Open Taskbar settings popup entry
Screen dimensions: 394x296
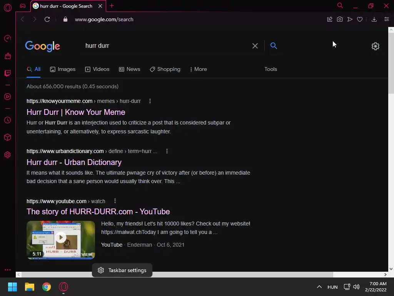(122, 270)
